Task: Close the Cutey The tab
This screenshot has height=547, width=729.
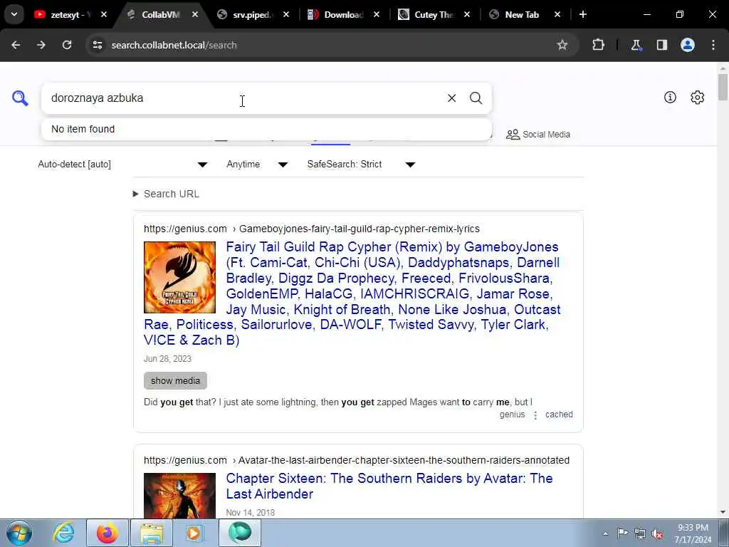Action: (467, 15)
